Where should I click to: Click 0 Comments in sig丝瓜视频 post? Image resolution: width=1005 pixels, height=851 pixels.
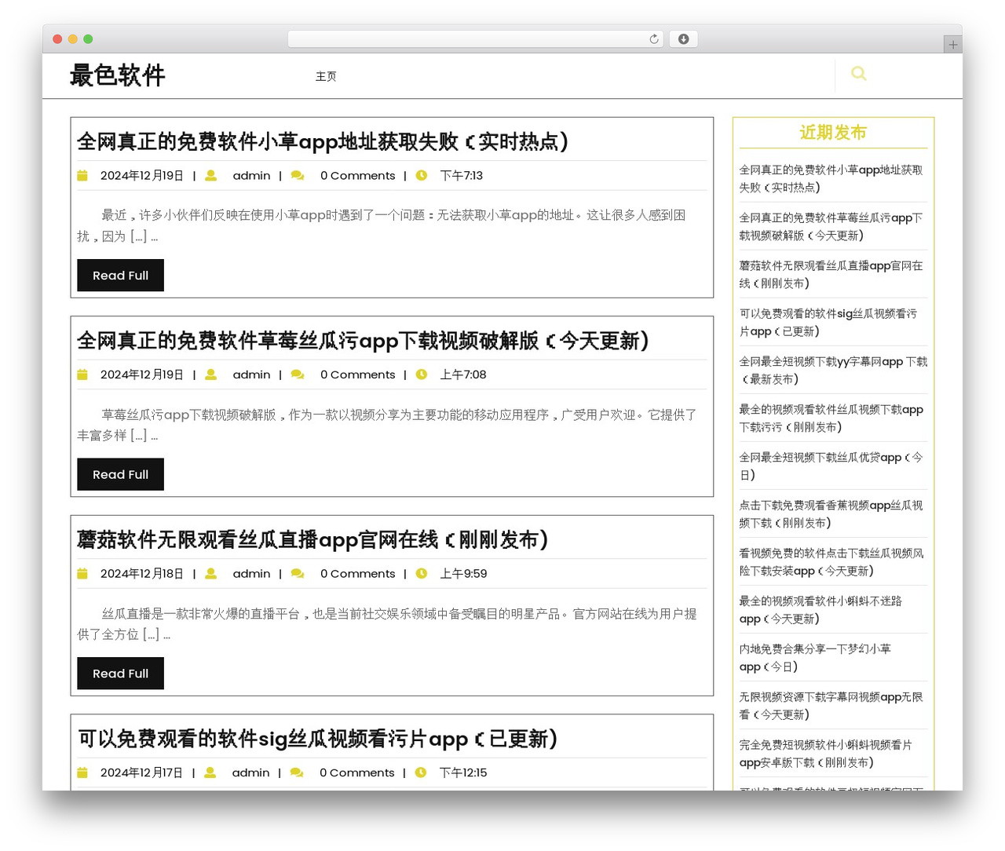(x=356, y=772)
